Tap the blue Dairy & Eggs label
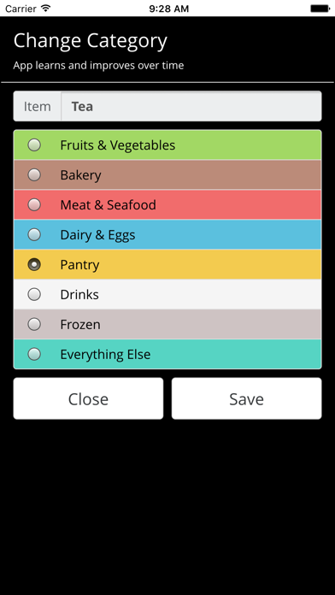Image resolution: width=335 pixels, height=595 pixels. pyautogui.click(x=98, y=235)
